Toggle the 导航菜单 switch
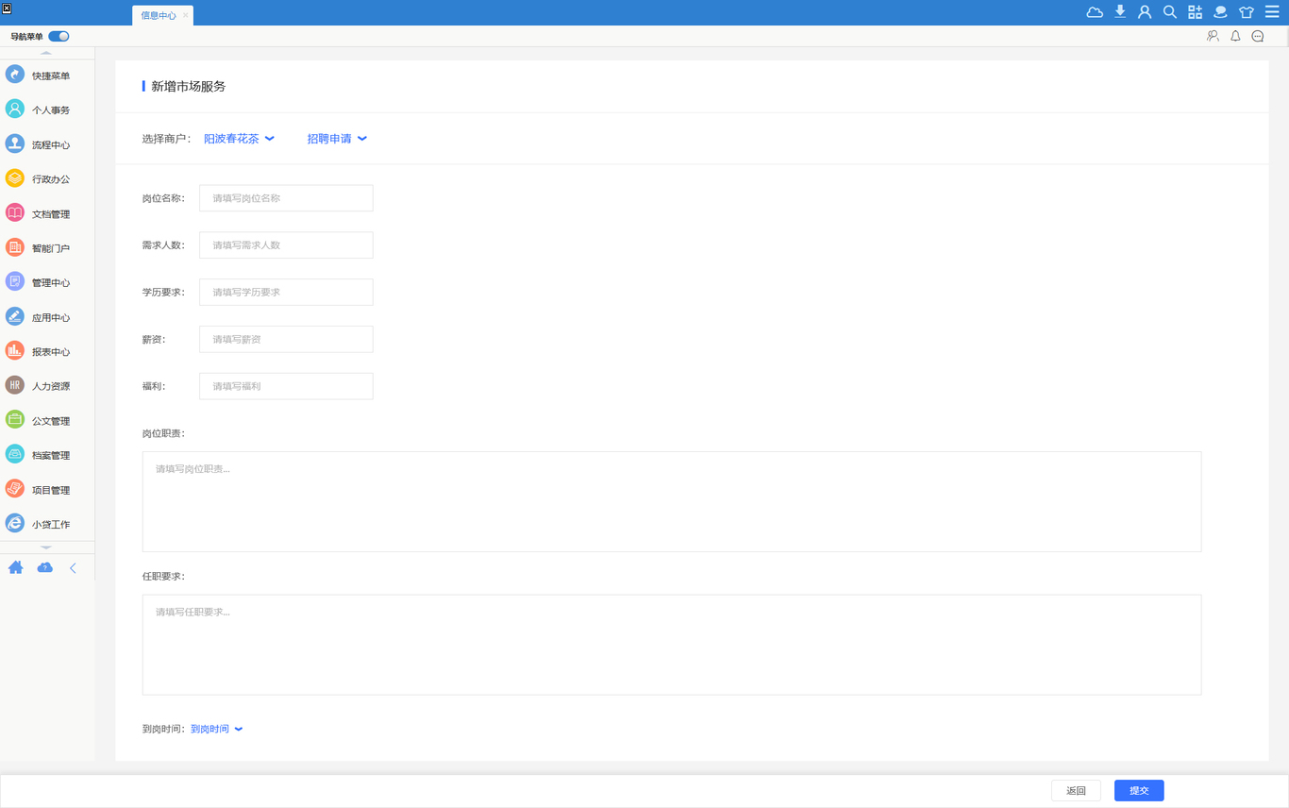This screenshot has height=808, width=1289. (59, 37)
